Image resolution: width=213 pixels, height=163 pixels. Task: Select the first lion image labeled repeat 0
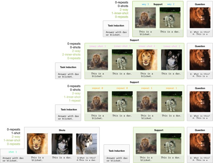point(98,102)
